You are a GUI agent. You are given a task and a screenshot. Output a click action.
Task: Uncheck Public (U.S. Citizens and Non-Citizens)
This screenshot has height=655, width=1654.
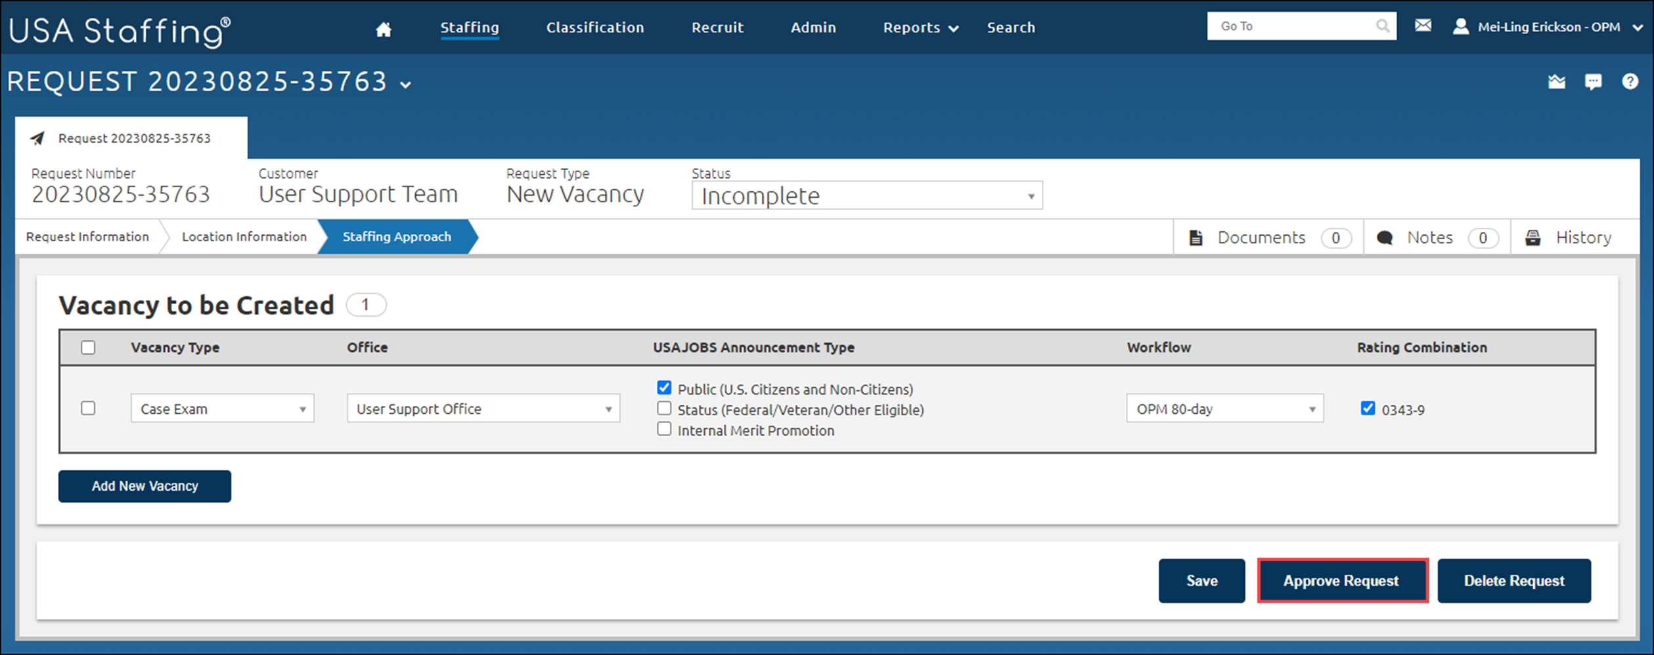coord(664,388)
